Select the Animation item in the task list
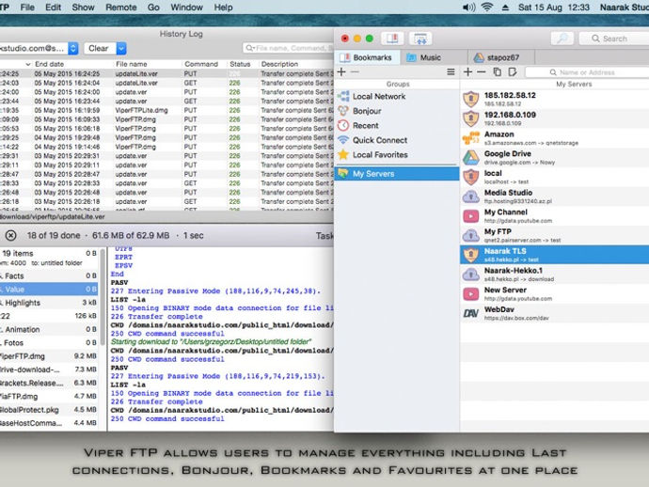649x487 pixels. click(x=49, y=329)
